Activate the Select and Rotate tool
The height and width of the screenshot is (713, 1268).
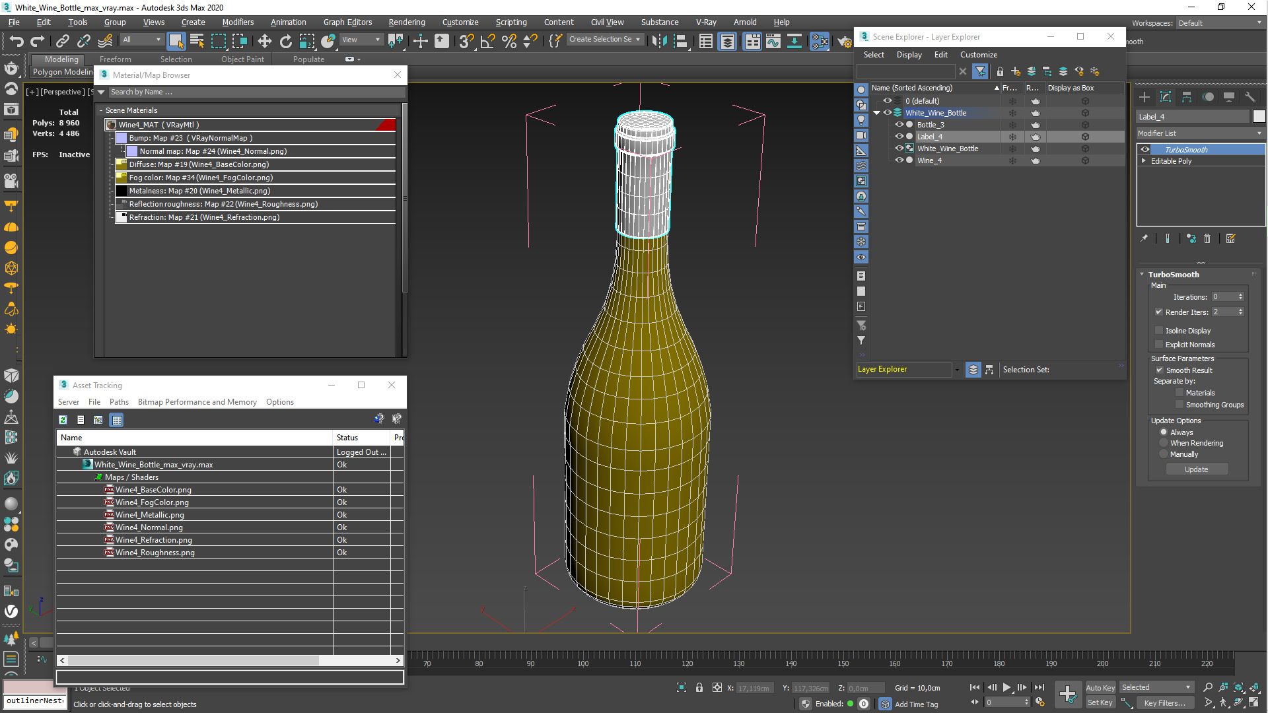[x=285, y=42]
